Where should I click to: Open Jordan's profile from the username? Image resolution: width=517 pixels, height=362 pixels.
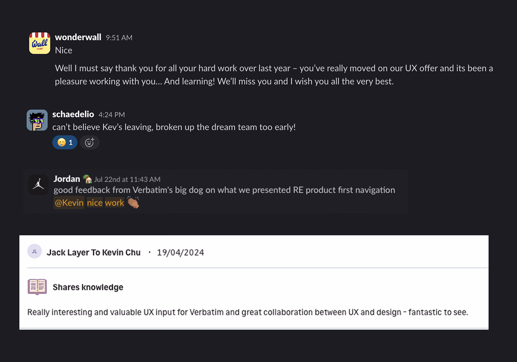pos(67,179)
